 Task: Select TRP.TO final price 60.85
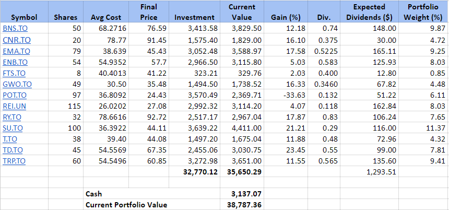[149, 161]
